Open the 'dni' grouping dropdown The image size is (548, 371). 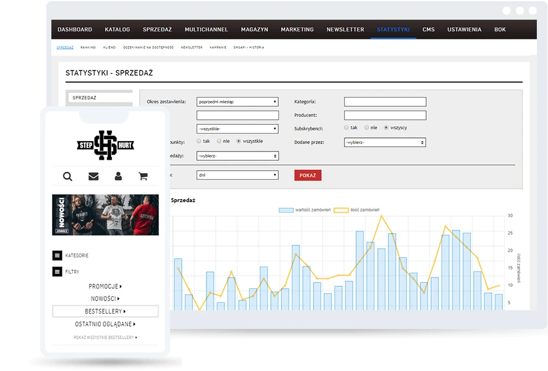(x=238, y=175)
